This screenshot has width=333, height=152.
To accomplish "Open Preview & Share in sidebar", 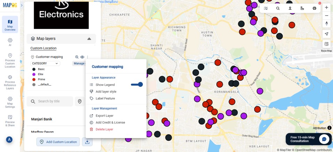I will (x=10, y=121).
